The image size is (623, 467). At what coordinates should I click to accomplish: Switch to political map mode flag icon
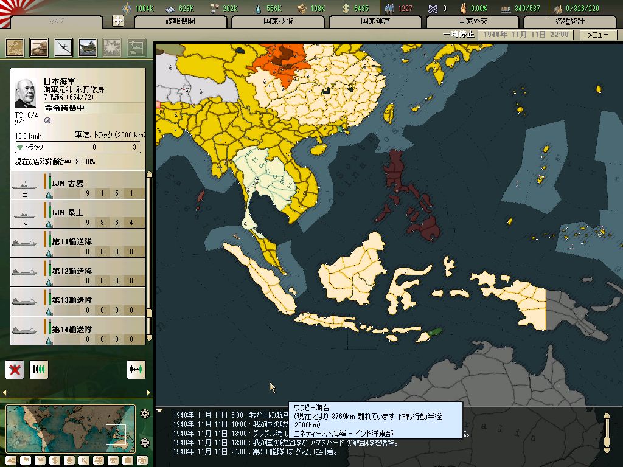pos(26,461)
